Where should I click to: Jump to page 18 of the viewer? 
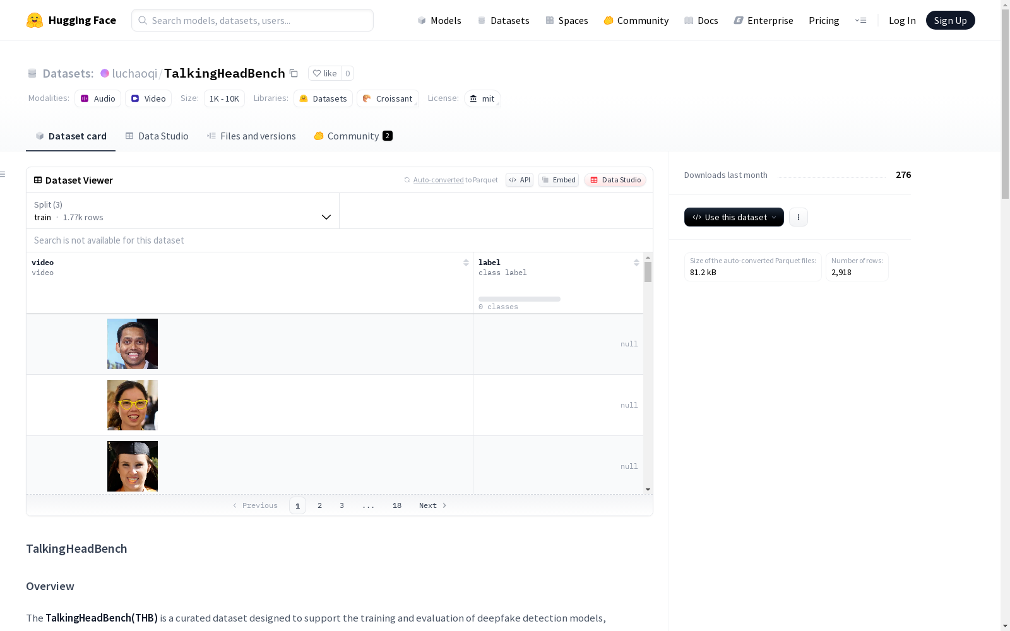[x=397, y=505]
